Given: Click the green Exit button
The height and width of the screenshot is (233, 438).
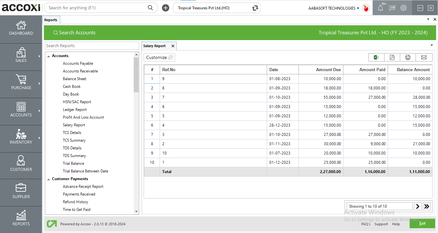Looking at the screenshot, I should click(x=422, y=223).
